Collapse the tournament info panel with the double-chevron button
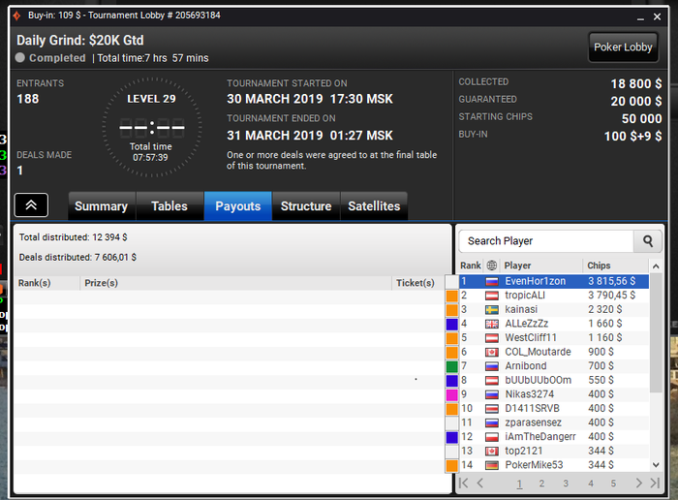This screenshot has width=678, height=500. (31, 205)
